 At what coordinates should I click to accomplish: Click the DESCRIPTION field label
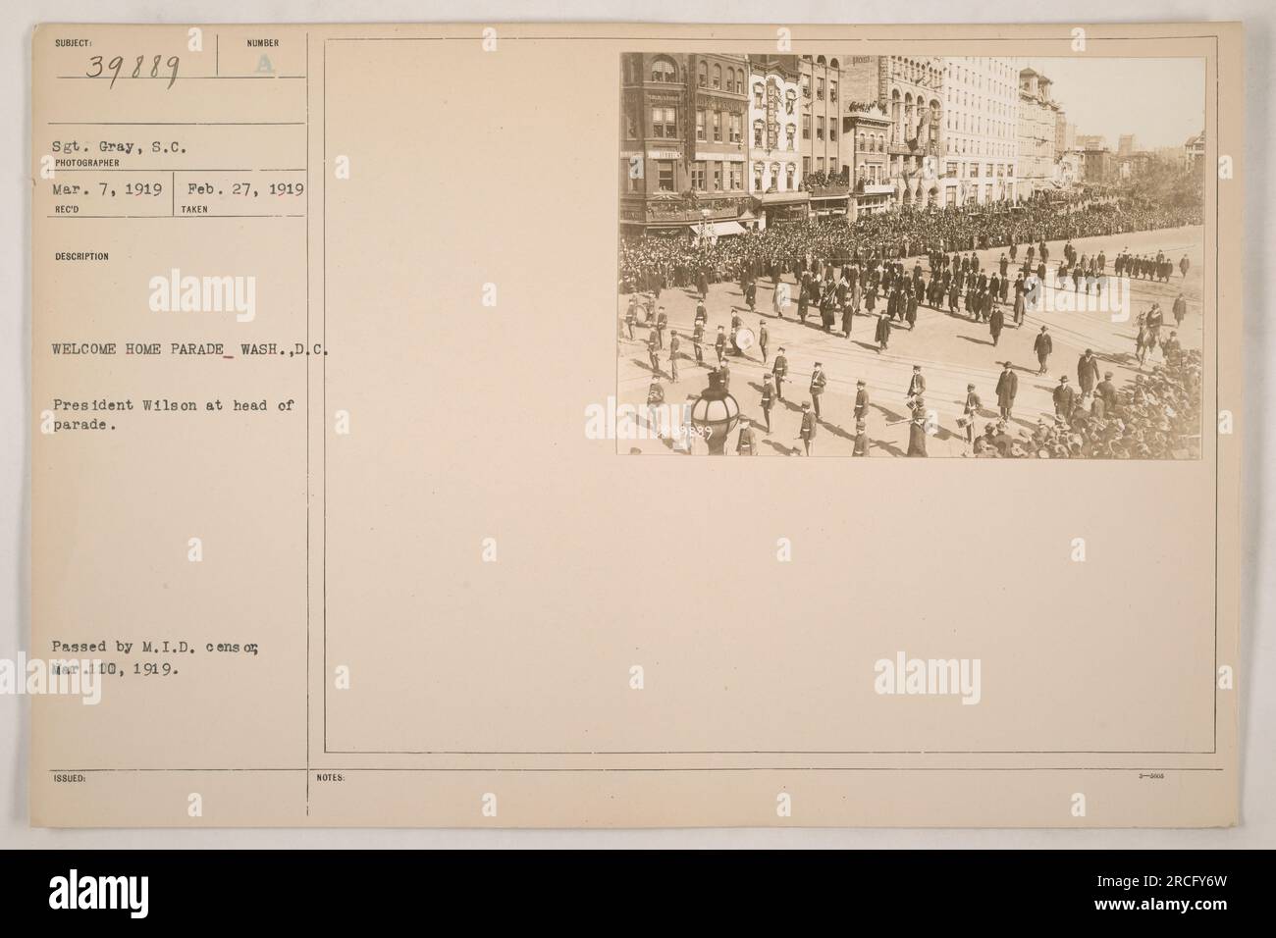[83, 256]
